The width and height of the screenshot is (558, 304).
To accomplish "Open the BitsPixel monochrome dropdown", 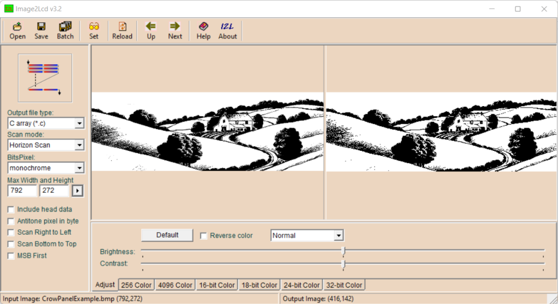I will coord(80,168).
